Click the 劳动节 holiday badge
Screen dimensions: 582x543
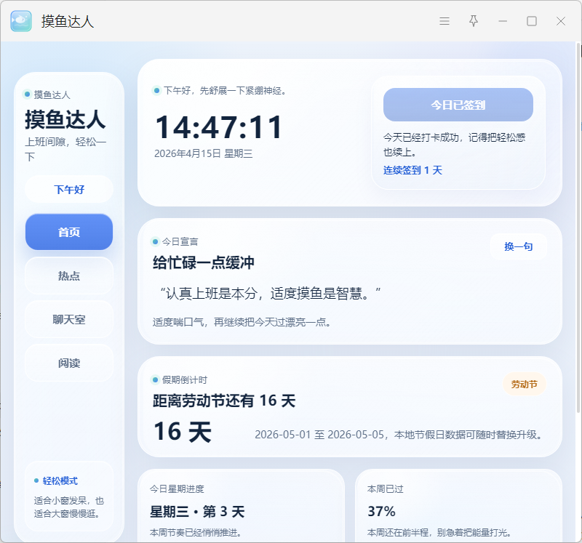tap(524, 384)
